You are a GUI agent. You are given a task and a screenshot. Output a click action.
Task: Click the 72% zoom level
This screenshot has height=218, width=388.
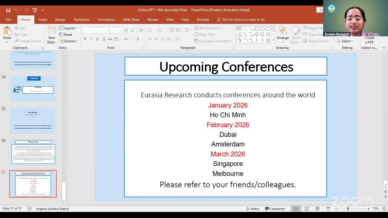[x=376, y=209]
